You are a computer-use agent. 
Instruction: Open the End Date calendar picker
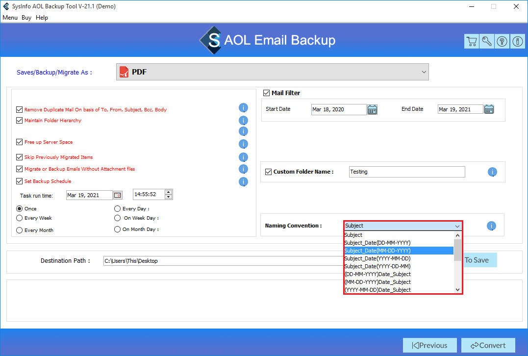coord(489,109)
